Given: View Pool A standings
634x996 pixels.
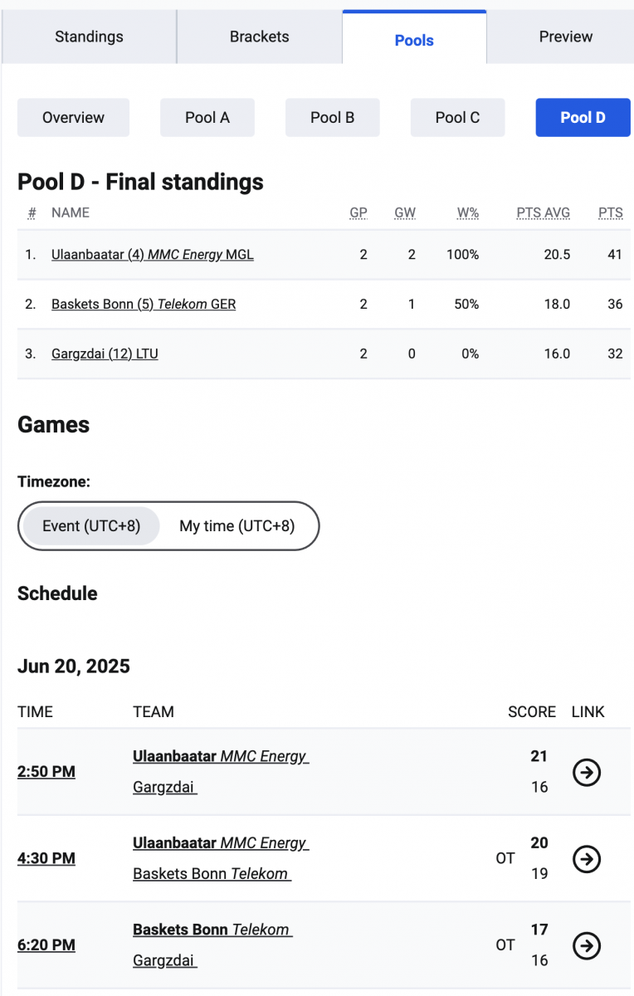Looking at the screenshot, I should 207,117.
